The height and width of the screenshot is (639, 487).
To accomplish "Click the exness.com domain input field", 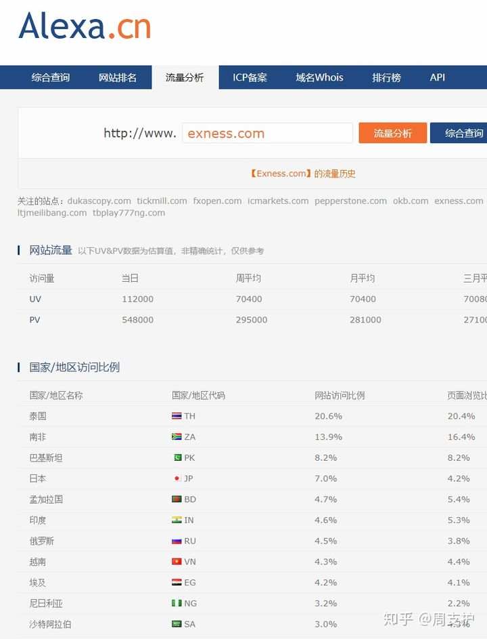I will (x=267, y=133).
